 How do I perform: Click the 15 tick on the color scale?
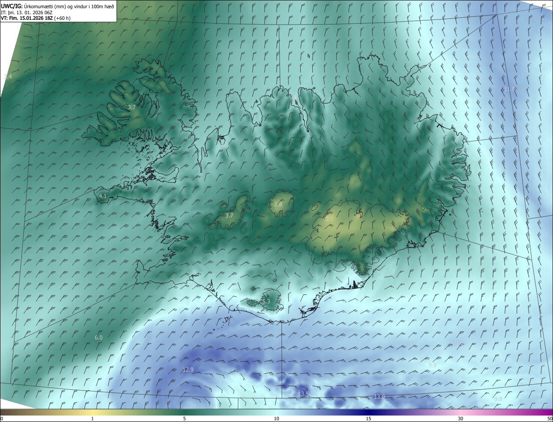tap(369, 419)
